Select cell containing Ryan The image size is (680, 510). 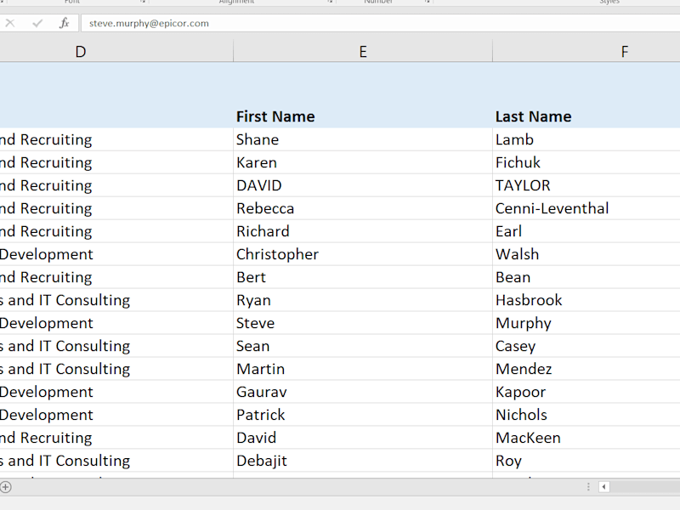[363, 300]
